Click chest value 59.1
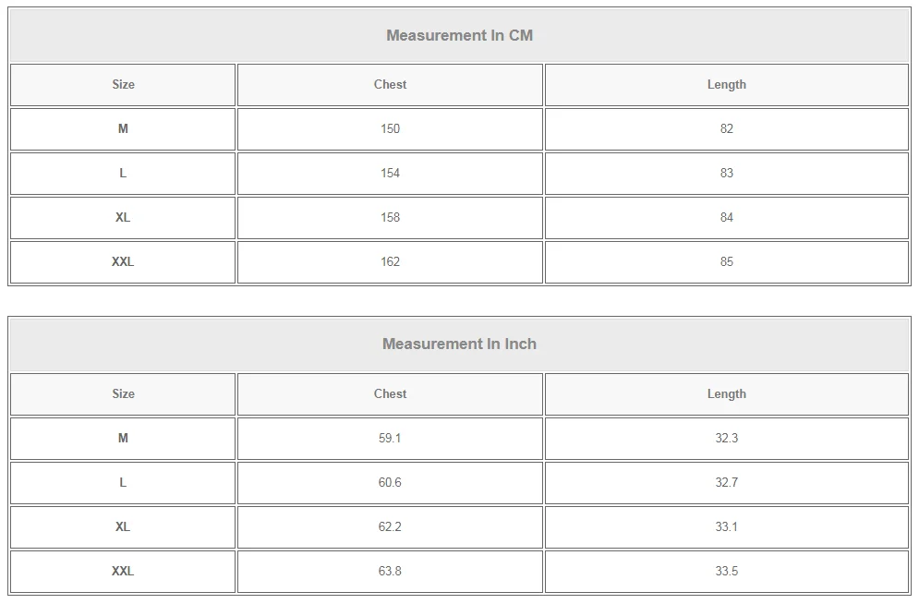 click(390, 438)
